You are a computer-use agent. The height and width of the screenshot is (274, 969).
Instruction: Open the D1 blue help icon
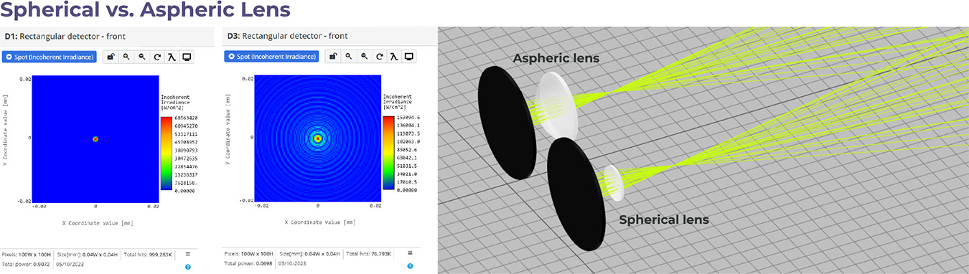point(187,267)
